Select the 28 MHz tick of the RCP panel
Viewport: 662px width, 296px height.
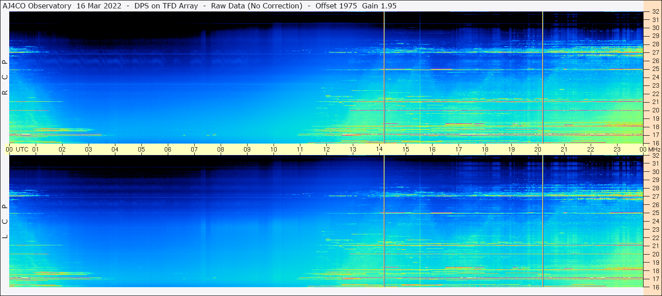pos(655,44)
